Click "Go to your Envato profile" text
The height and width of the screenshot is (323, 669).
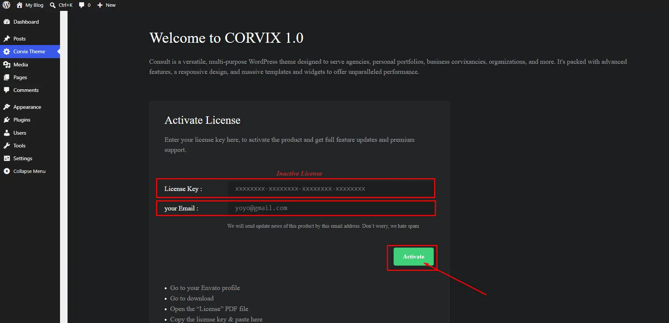click(x=205, y=288)
